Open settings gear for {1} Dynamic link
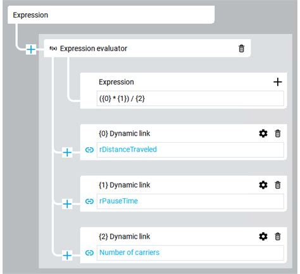Image resolution: width=300 pixels, height=274 pixels. (263, 185)
